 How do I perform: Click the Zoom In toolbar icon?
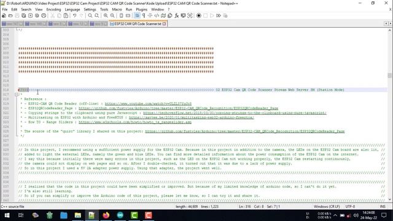[106, 15]
